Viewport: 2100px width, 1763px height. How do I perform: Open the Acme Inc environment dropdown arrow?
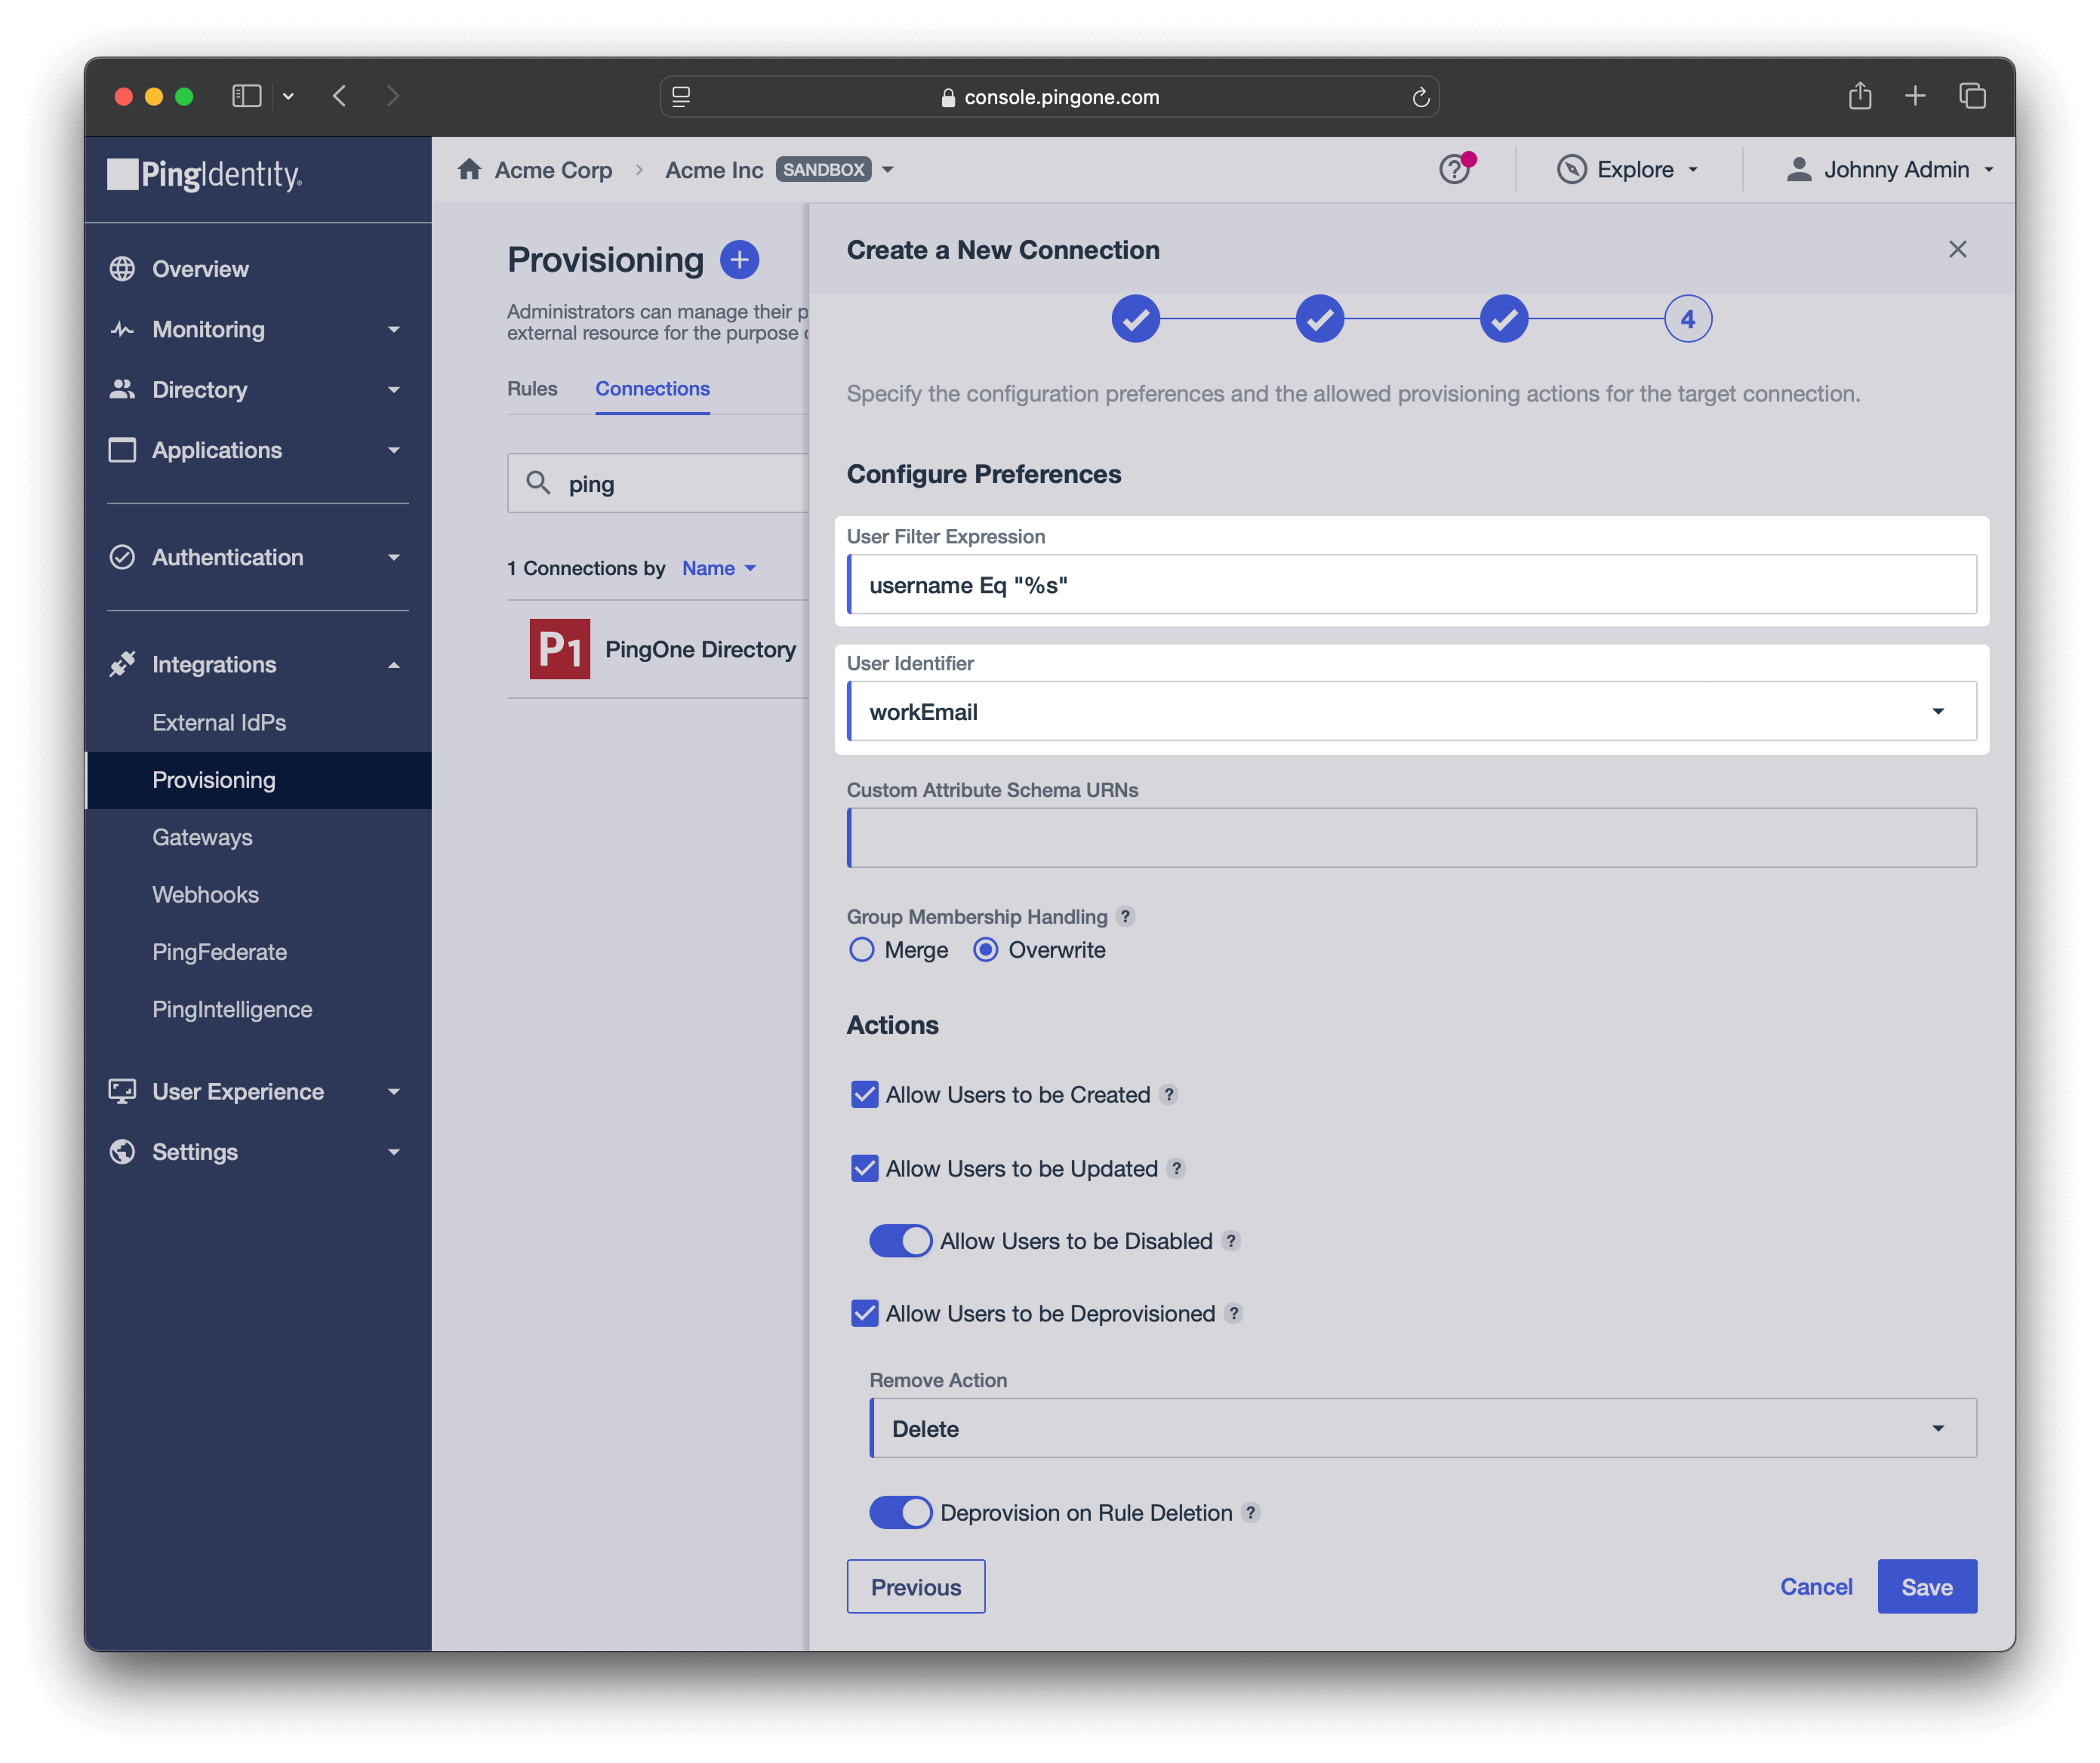(887, 170)
